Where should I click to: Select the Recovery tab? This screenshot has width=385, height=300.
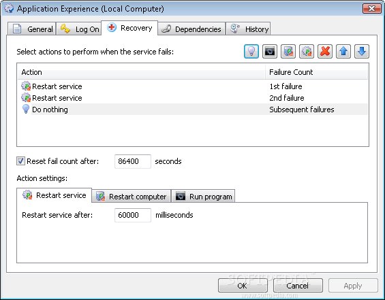pyautogui.click(x=129, y=28)
